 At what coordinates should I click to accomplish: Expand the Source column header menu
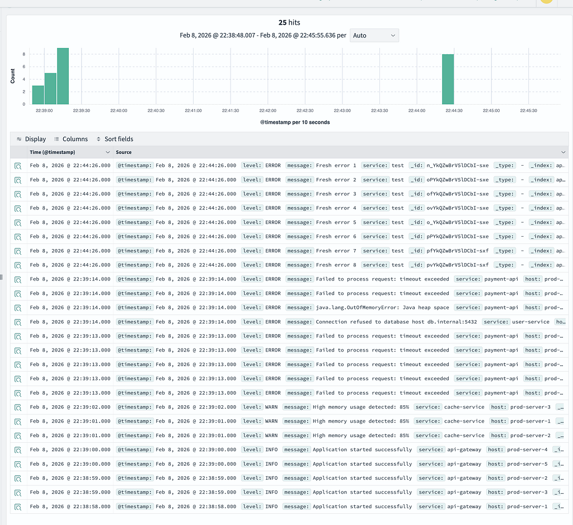point(563,152)
